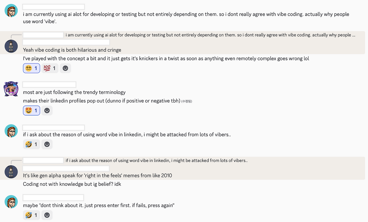Click the add reaction icon on the press enter message

click(x=47, y=215)
